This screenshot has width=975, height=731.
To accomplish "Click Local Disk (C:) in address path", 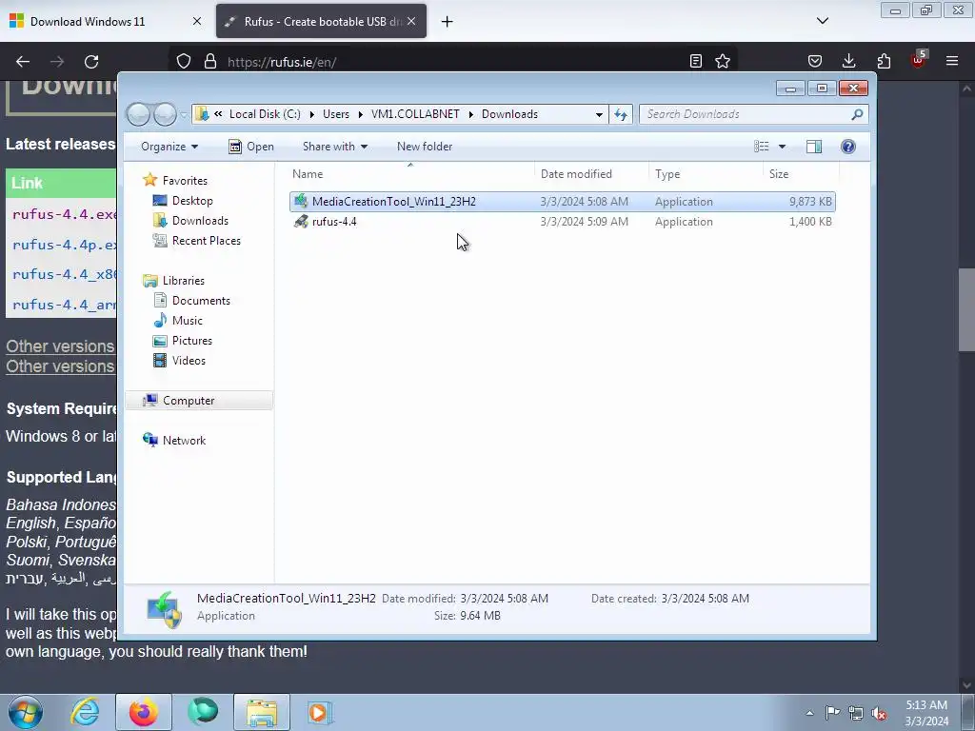I will click(x=265, y=114).
